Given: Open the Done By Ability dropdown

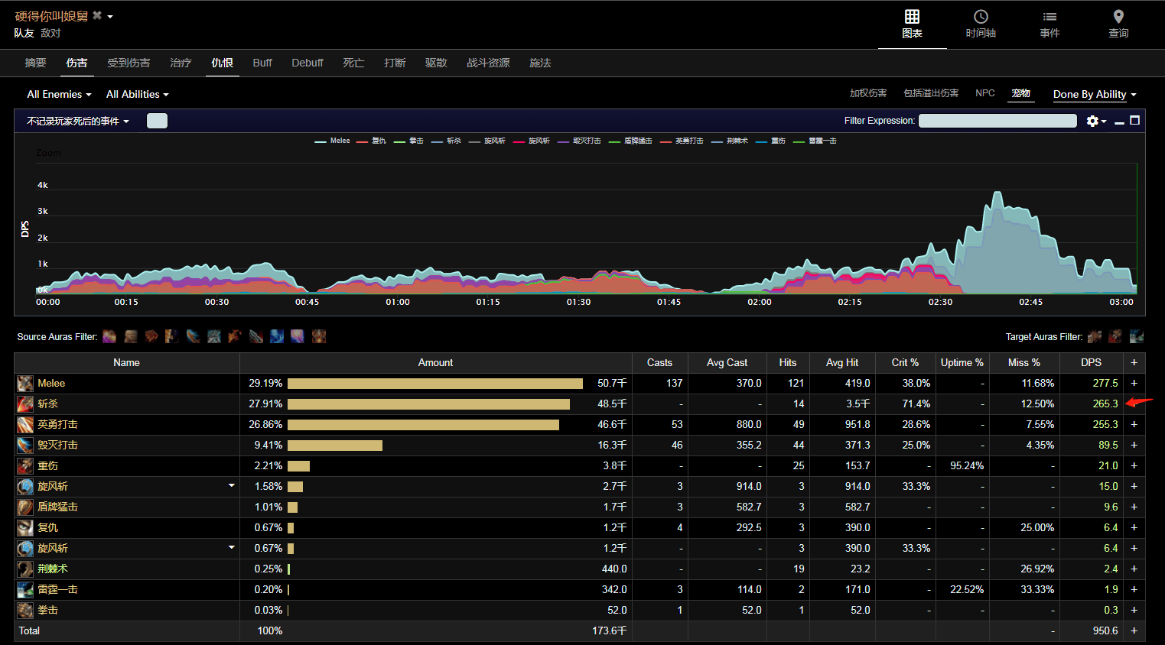Looking at the screenshot, I should (1095, 95).
